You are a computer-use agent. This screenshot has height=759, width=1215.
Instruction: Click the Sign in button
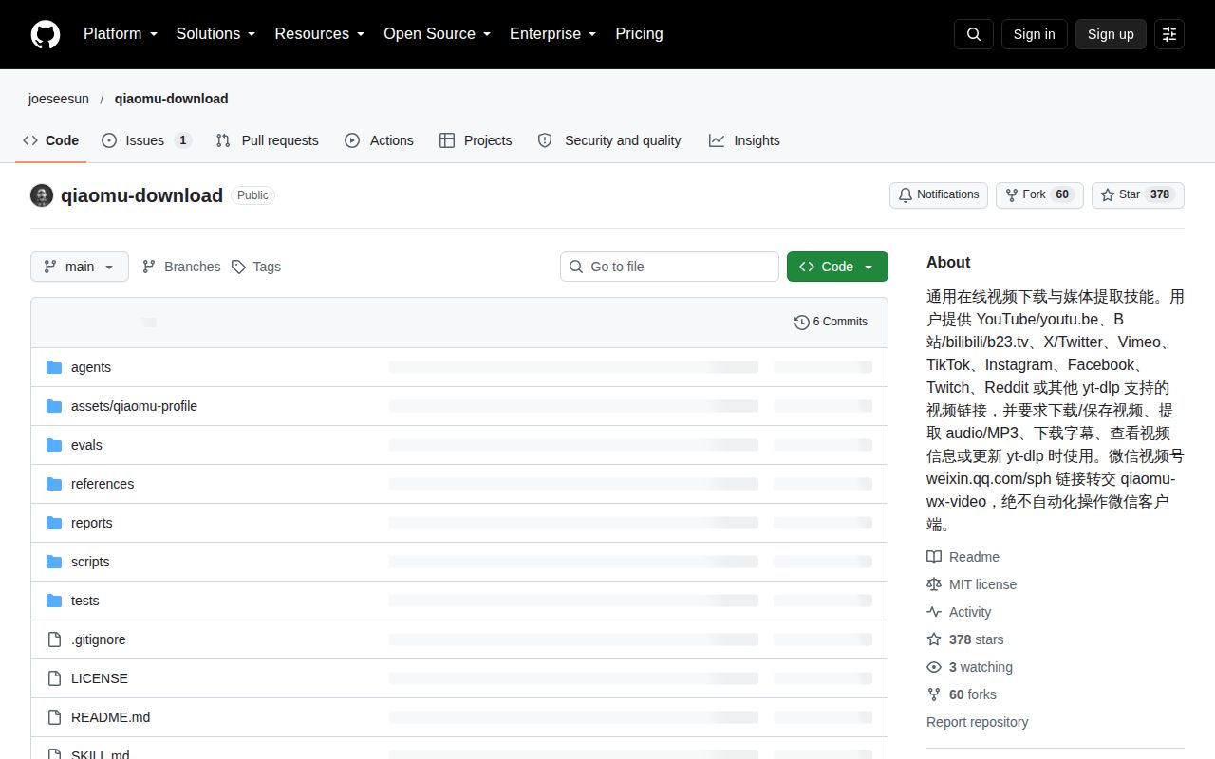pyautogui.click(x=1034, y=34)
